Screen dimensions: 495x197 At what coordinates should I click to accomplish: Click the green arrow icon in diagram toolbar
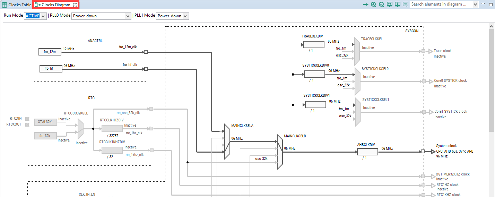pyautogui.click(x=365, y=5)
